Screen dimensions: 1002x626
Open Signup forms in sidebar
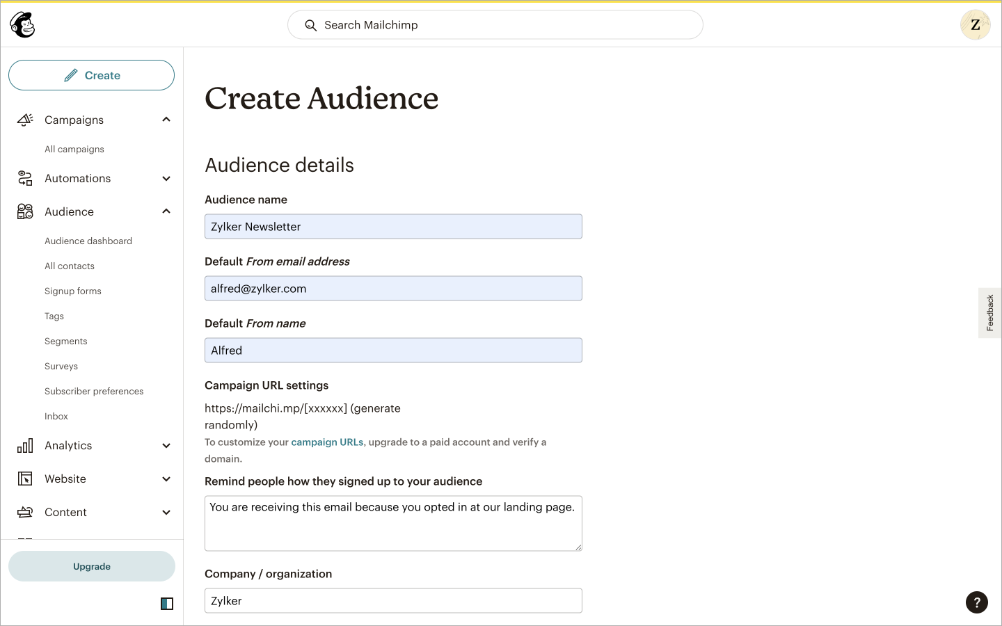(x=73, y=291)
